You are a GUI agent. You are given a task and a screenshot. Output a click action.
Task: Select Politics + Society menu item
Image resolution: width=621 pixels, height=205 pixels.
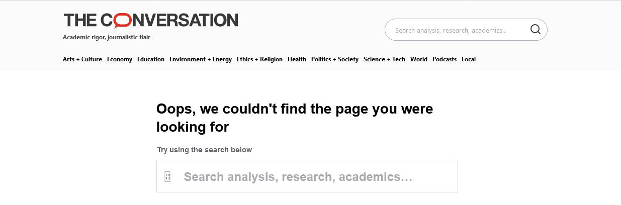[335, 59]
